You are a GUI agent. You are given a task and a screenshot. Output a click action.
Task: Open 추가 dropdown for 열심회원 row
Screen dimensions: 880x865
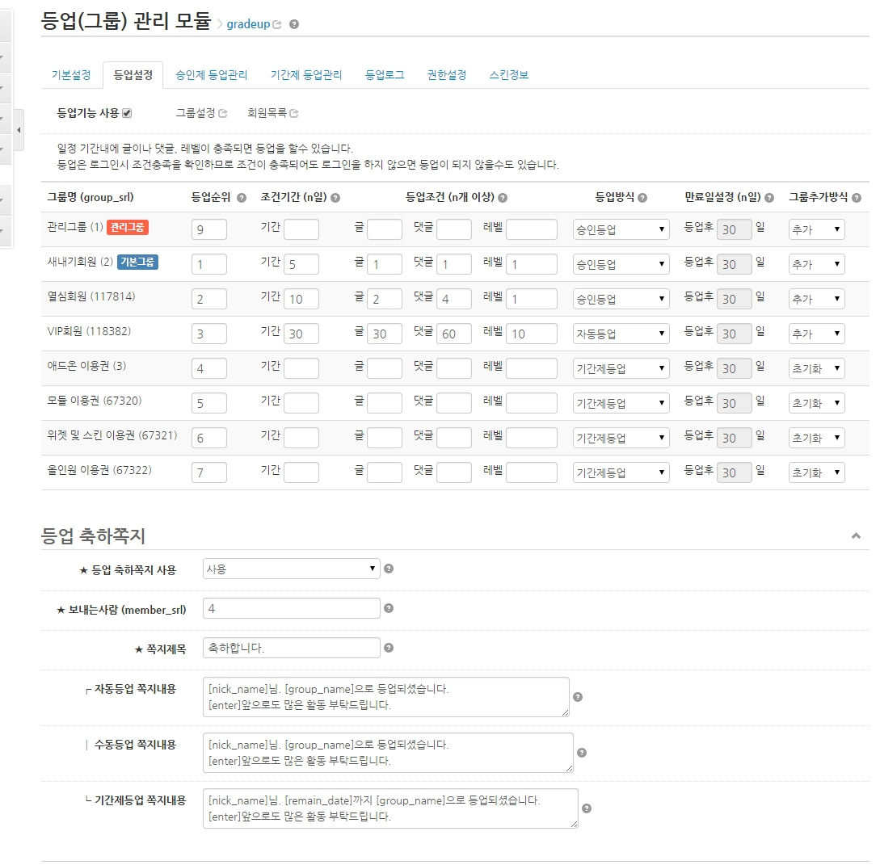tap(817, 299)
